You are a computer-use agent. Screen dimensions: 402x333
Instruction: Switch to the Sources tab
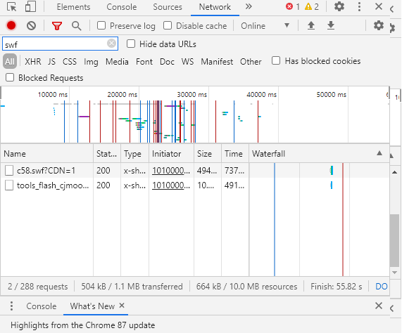[168, 7]
